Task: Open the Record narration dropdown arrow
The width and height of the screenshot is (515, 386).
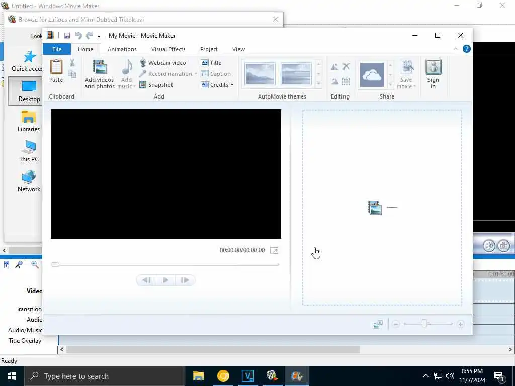Action: [196, 74]
